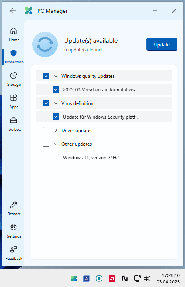Click the taskbar clock 17:28:10

pyautogui.click(x=171, y=275)
